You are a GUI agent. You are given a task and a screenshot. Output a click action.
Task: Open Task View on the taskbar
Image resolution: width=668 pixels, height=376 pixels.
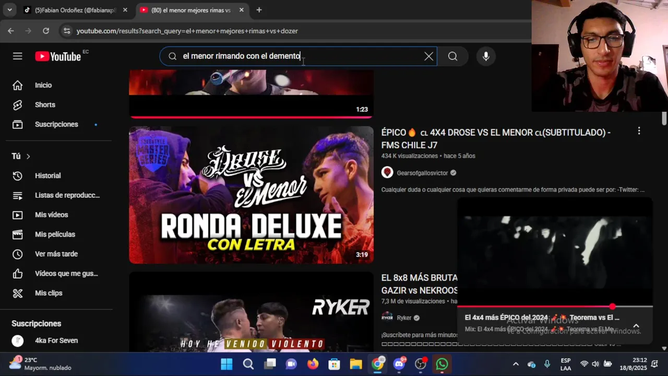(x=270, y=364)
